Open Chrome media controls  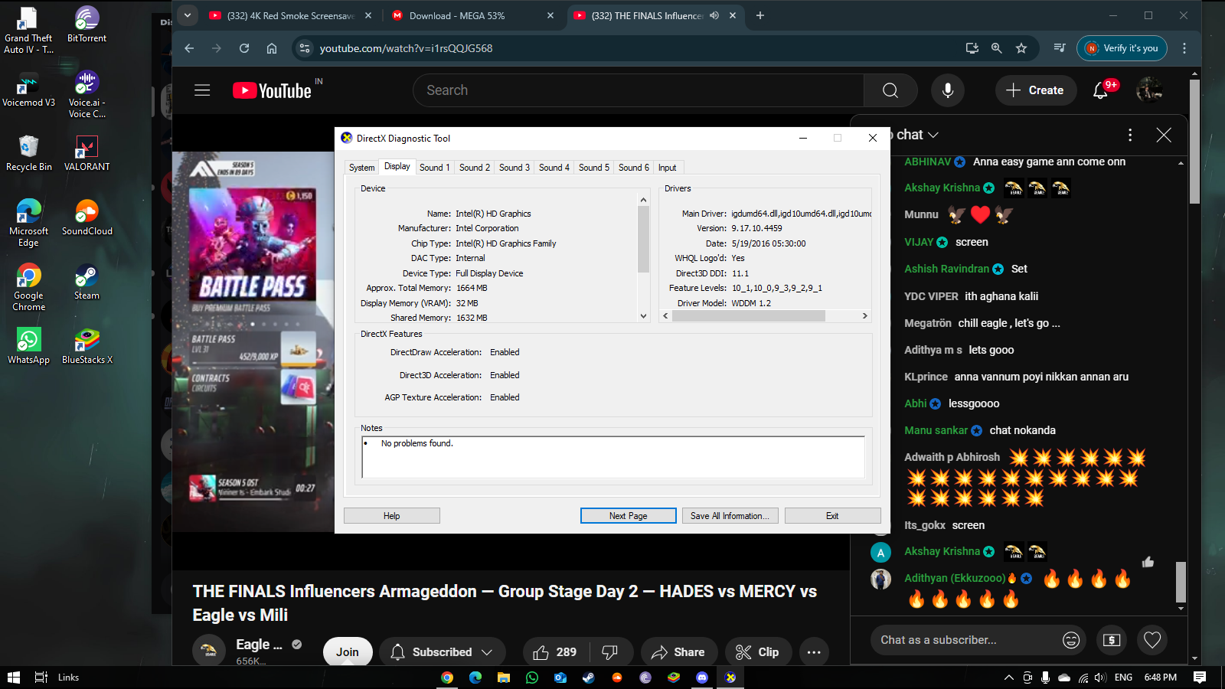pos(1060,48)
